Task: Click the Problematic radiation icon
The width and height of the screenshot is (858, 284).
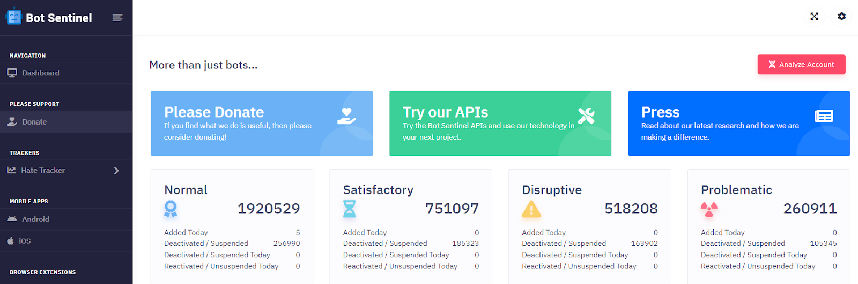Action: pyautogui.click(x=709, y=209)
